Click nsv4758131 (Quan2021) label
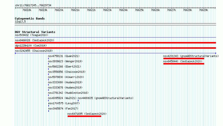Image resolution: width=223 pixels, height=126 pixels. 64,56
